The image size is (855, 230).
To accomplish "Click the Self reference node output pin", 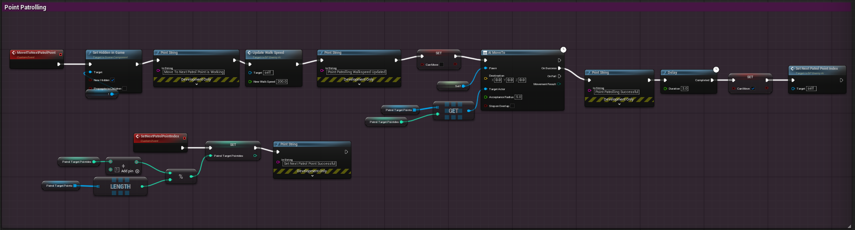I will point(464,86).
